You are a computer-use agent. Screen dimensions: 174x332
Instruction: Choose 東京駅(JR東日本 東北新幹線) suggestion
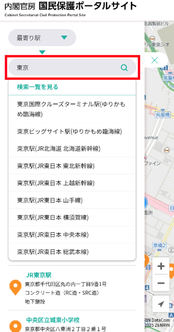[x=72, y=166]
